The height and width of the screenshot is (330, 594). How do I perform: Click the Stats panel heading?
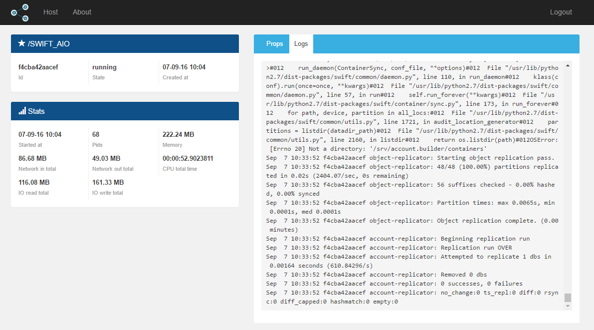(125, 111)
